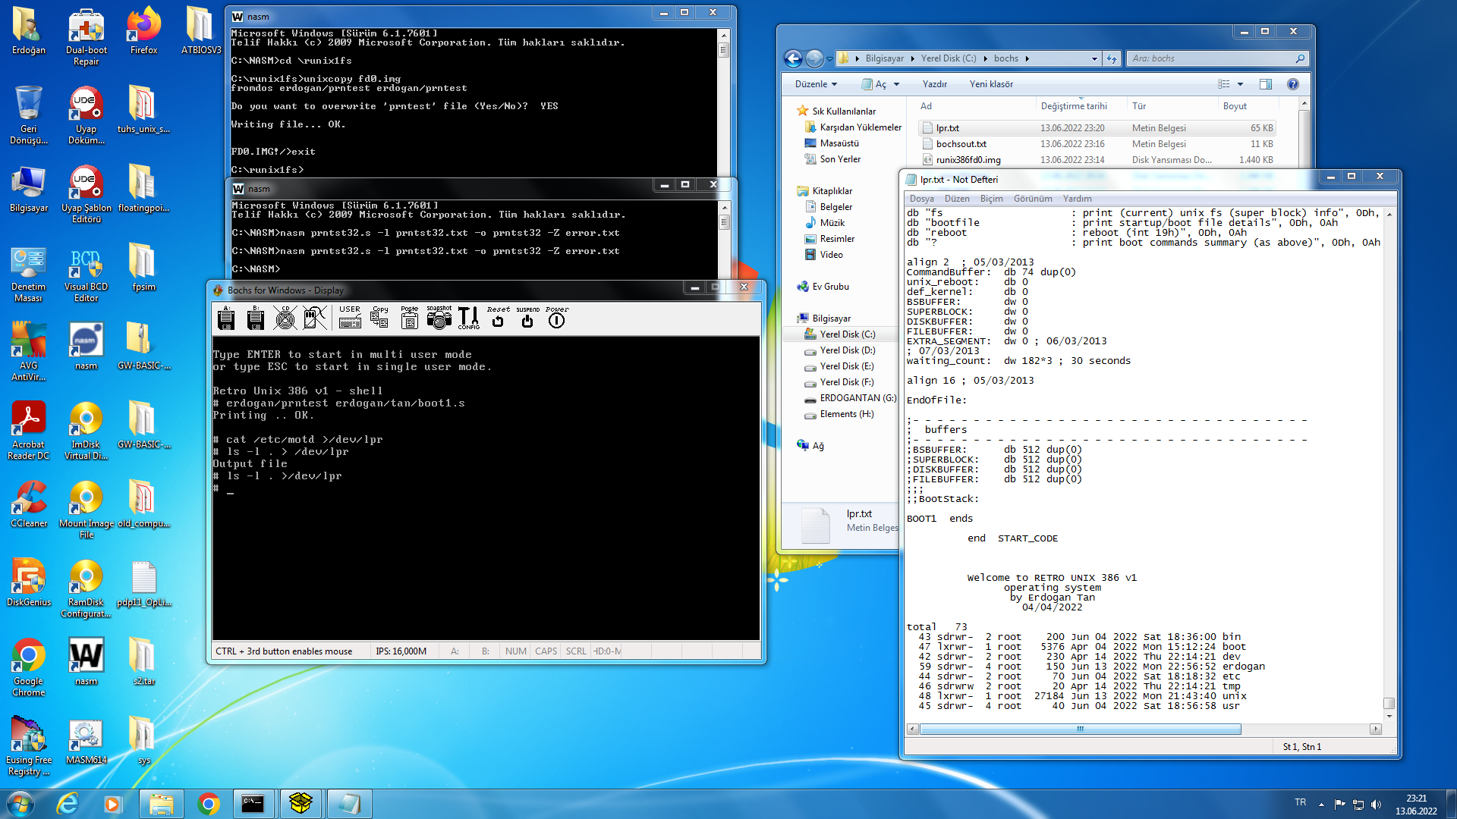
Task: Click the volume speaker icon in system tray
Action: (x=1376, y=804)
